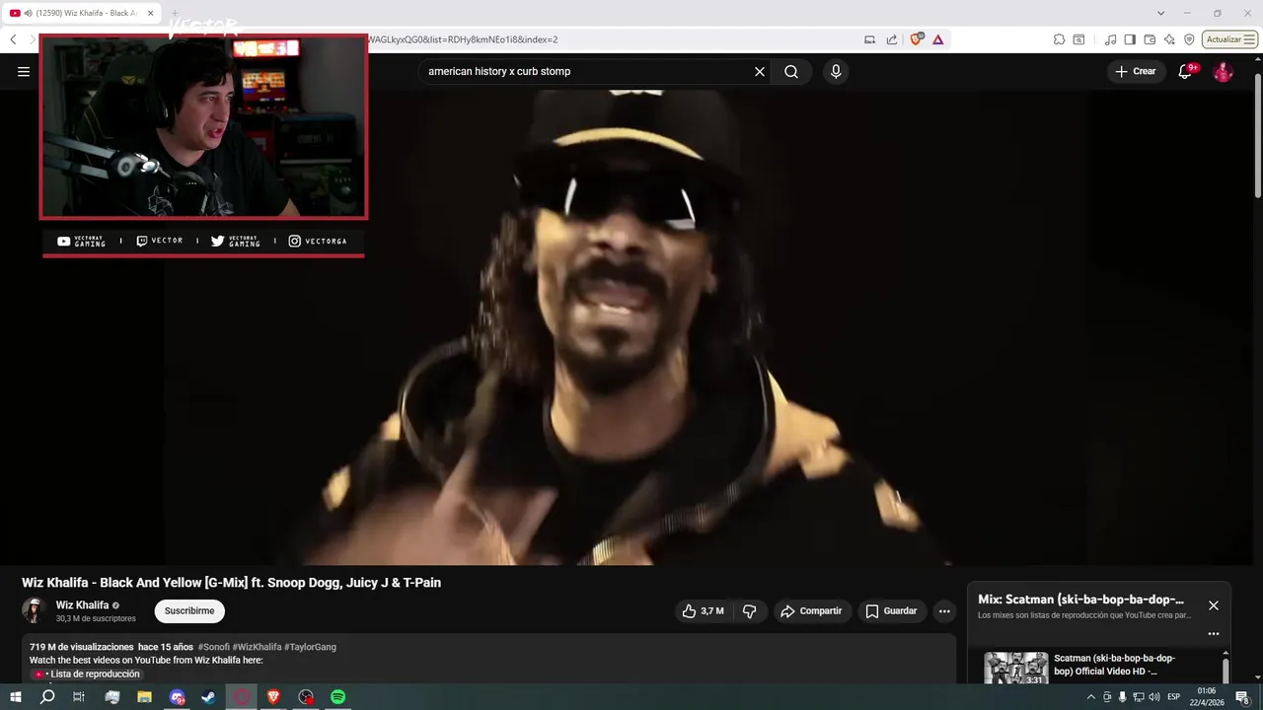The image size is (1263, 710).
Task: Dislike the Black And Yellow video
Action: 750,611
